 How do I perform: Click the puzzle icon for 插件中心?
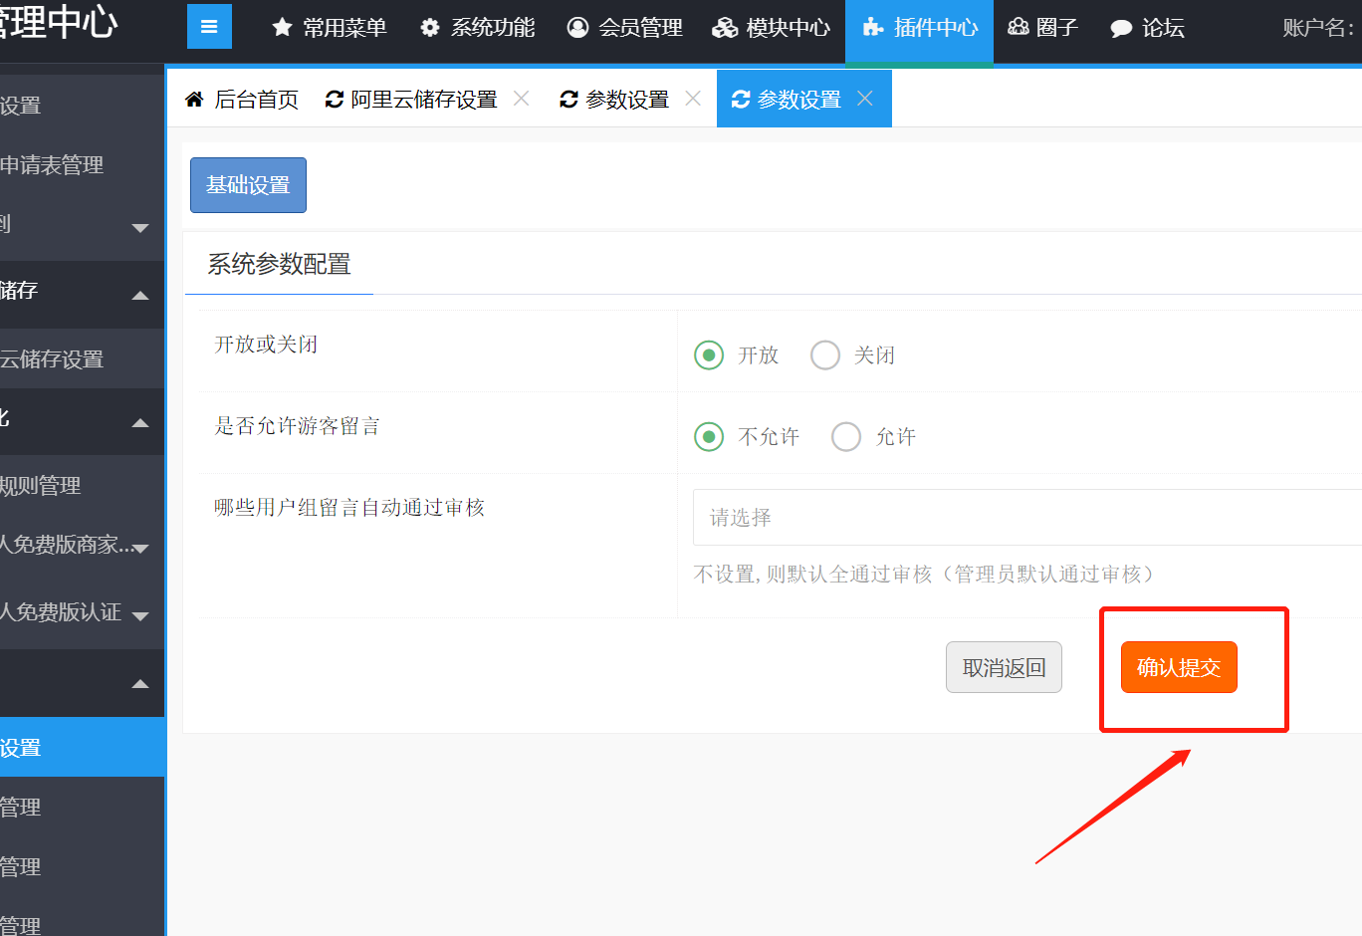tap(873, 28)
